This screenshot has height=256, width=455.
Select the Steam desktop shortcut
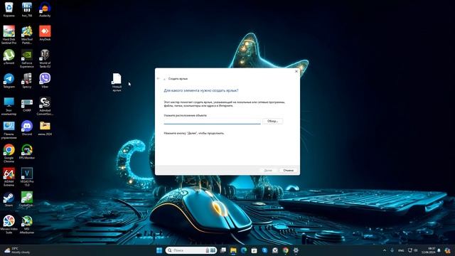pos(9,199)
